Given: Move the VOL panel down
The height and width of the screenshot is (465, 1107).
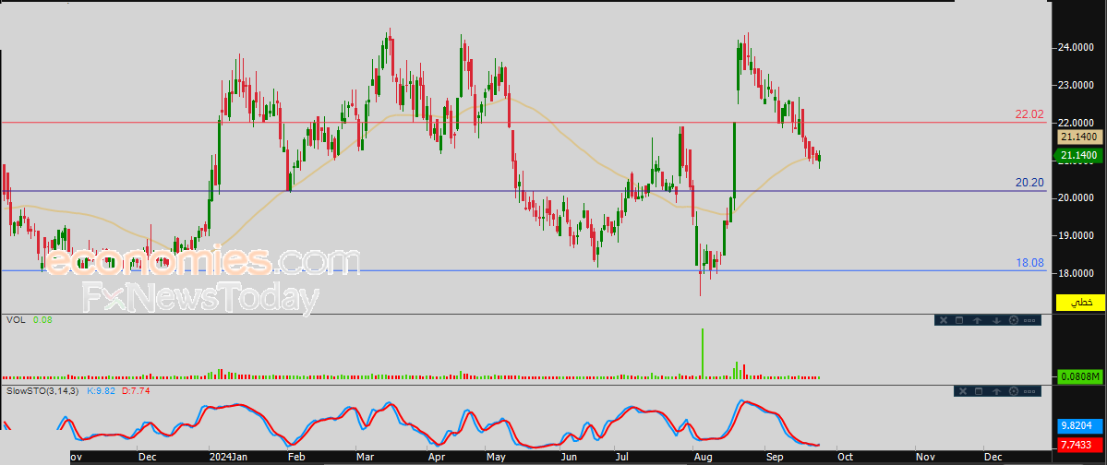Looking at the screenshot, I should (996, 320).
